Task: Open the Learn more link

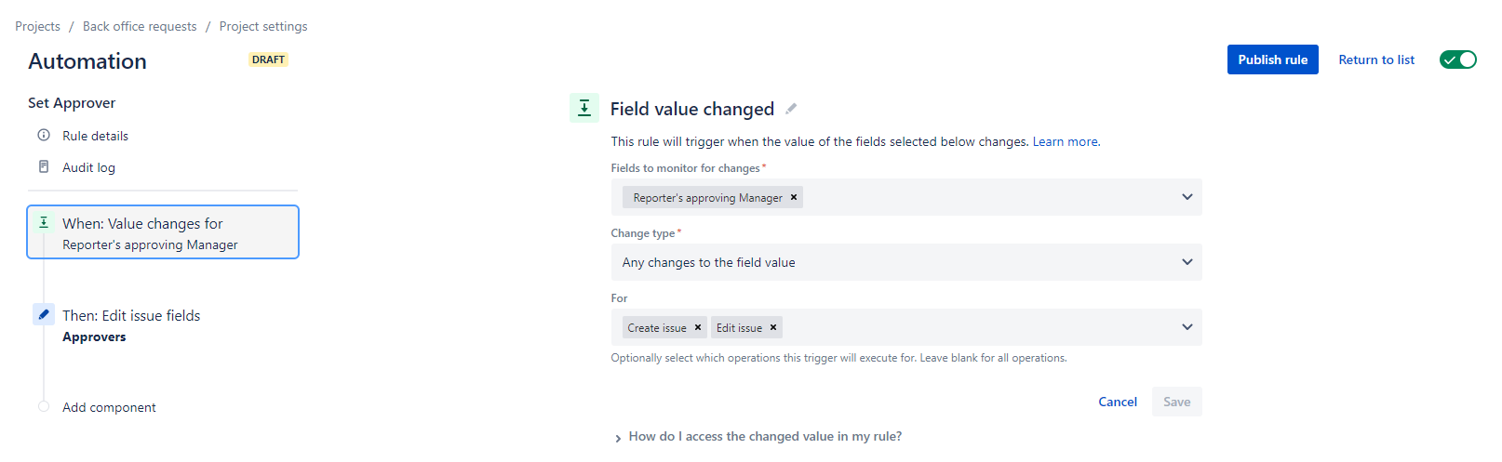Action: 1065,141
